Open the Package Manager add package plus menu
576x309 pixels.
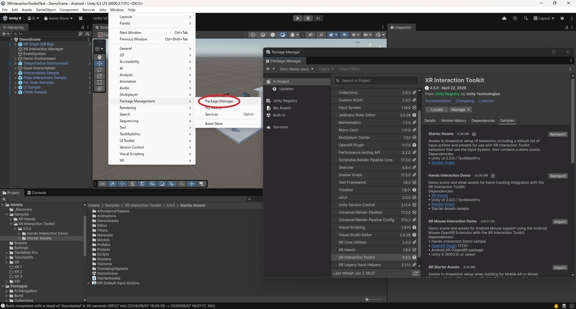pyautogui.click(x=269, y=69)
